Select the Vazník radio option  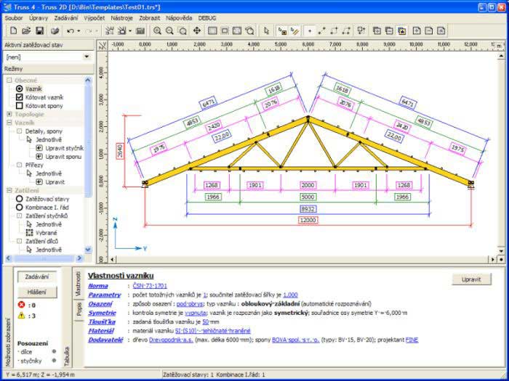(19, 89)
